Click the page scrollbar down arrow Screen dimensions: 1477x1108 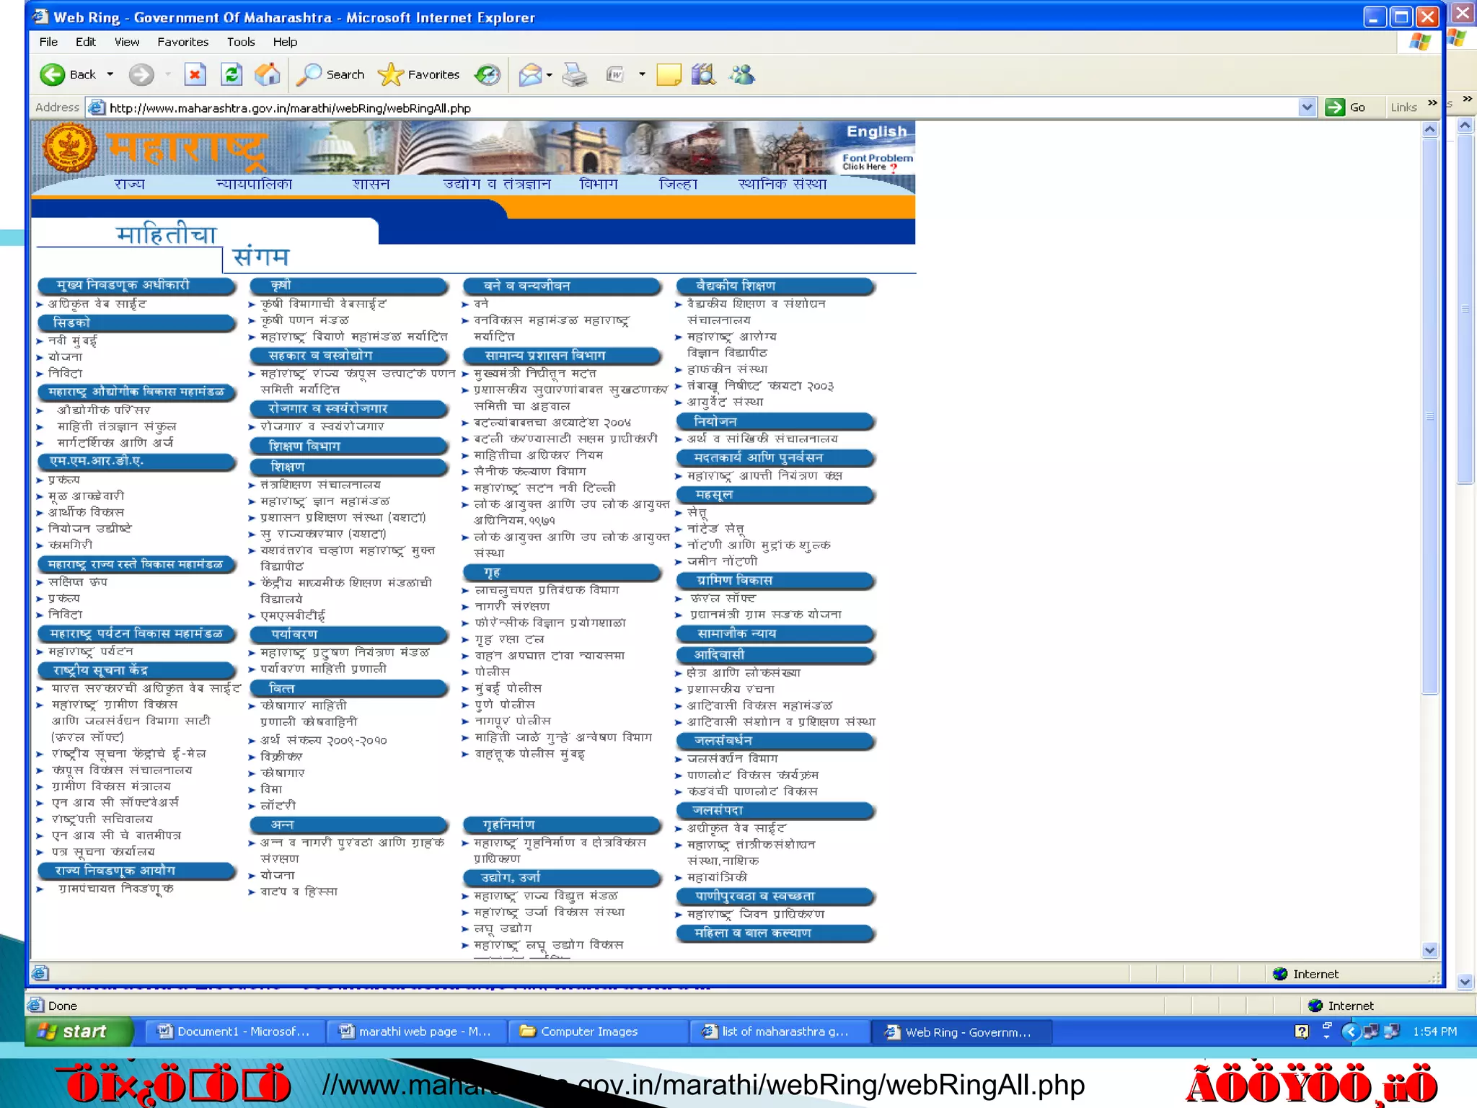click(x=1430, y=950)
